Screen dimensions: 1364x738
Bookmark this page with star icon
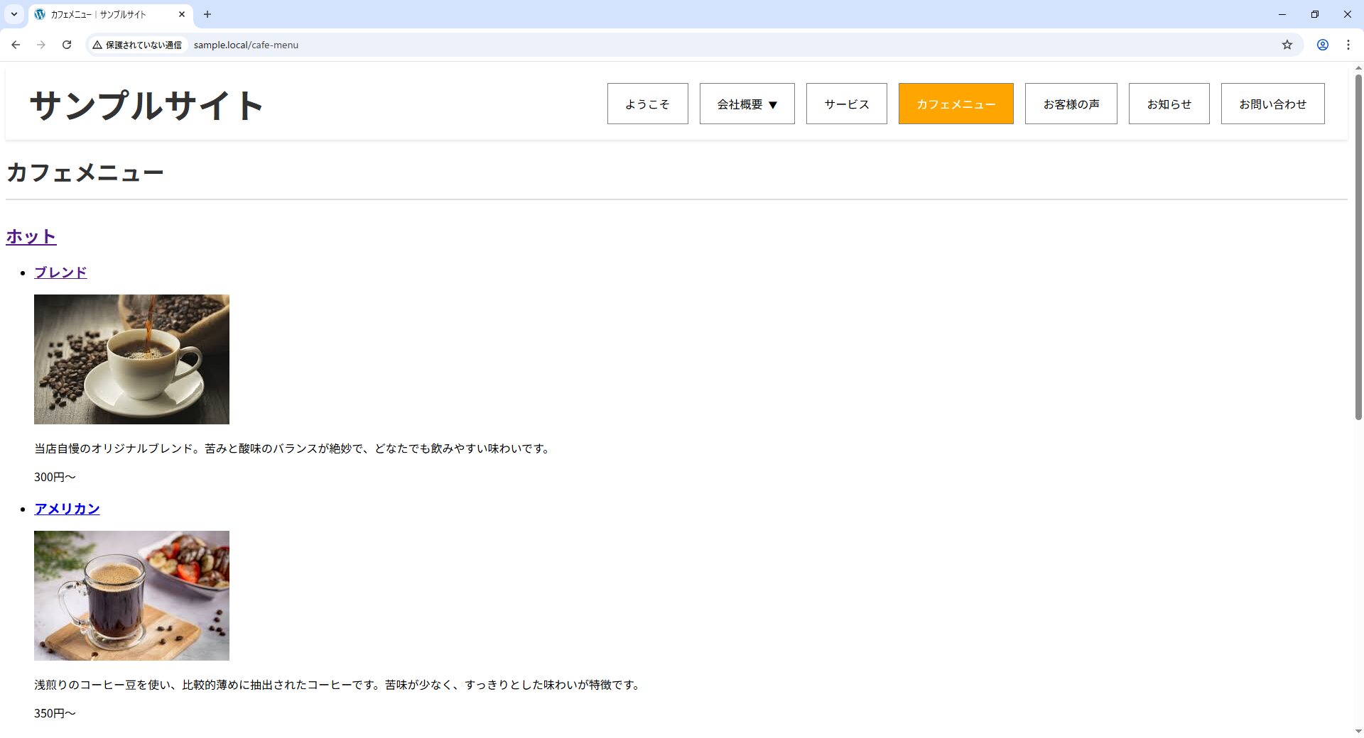click(x=1287, y=45)
